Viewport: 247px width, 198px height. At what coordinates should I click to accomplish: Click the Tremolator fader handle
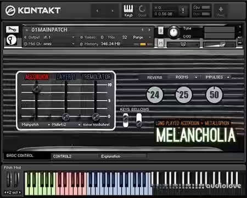(x=96, y=117)
